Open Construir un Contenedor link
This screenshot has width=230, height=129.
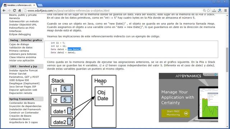coord(24,113)
